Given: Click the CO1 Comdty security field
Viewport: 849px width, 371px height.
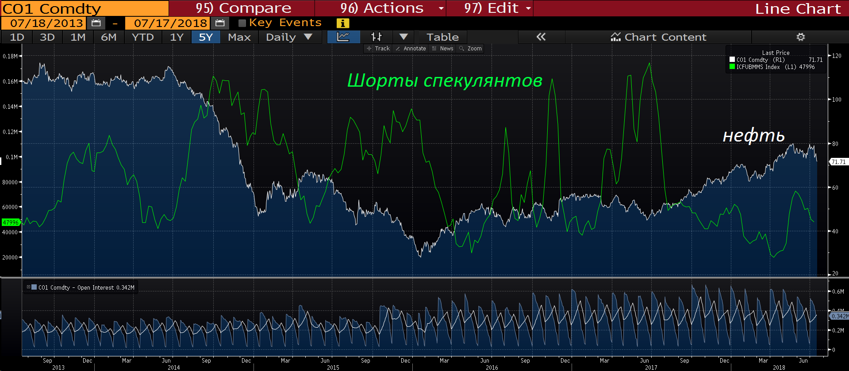Looking at the screenshot, I should 85,8.
